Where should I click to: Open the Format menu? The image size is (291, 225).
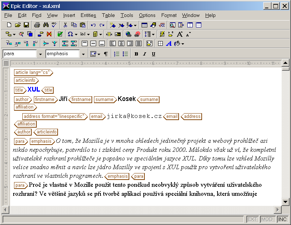169,15
